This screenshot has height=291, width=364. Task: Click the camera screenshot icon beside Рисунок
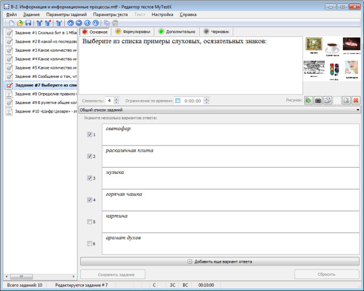point(318,101)
